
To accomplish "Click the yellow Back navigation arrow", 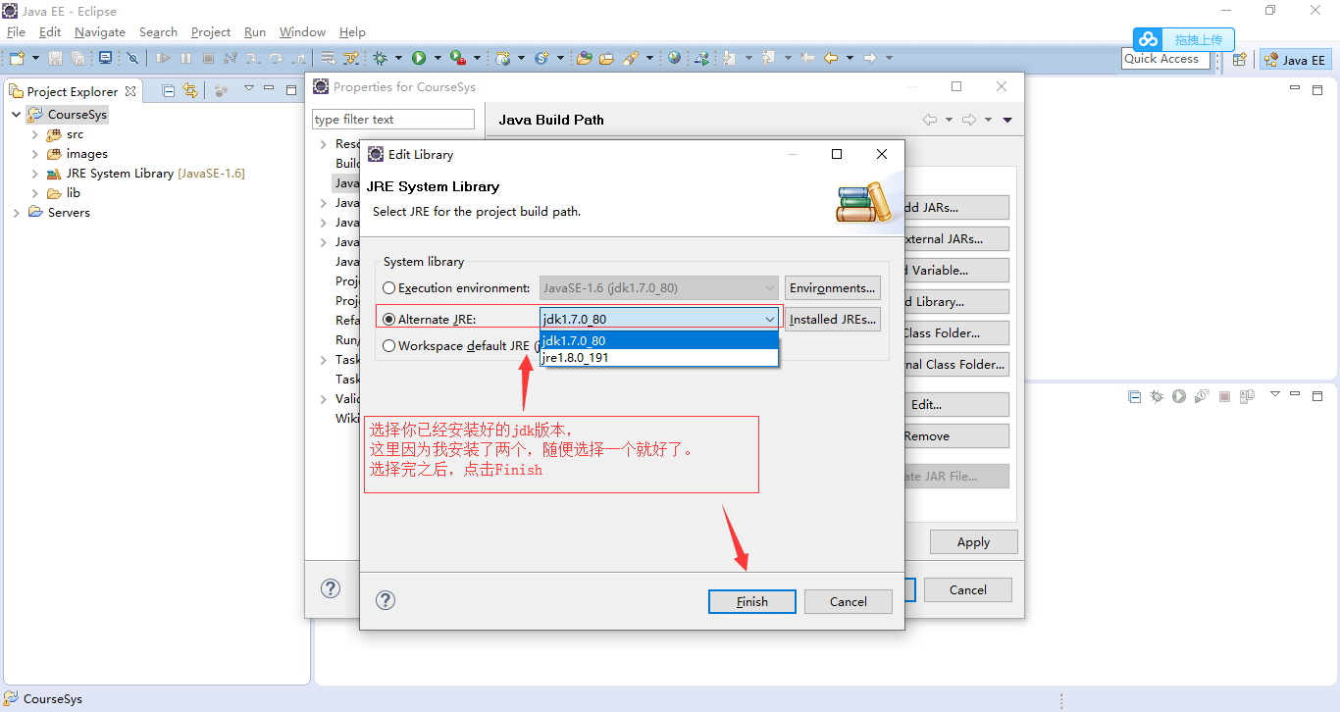I will tap(831, 58).
